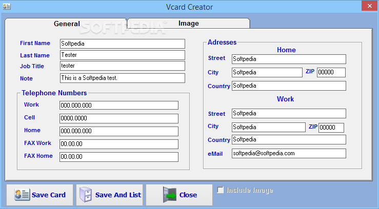Click the exit door icon on Close button
The image size is (379, 209).
[x=170, y=195]
